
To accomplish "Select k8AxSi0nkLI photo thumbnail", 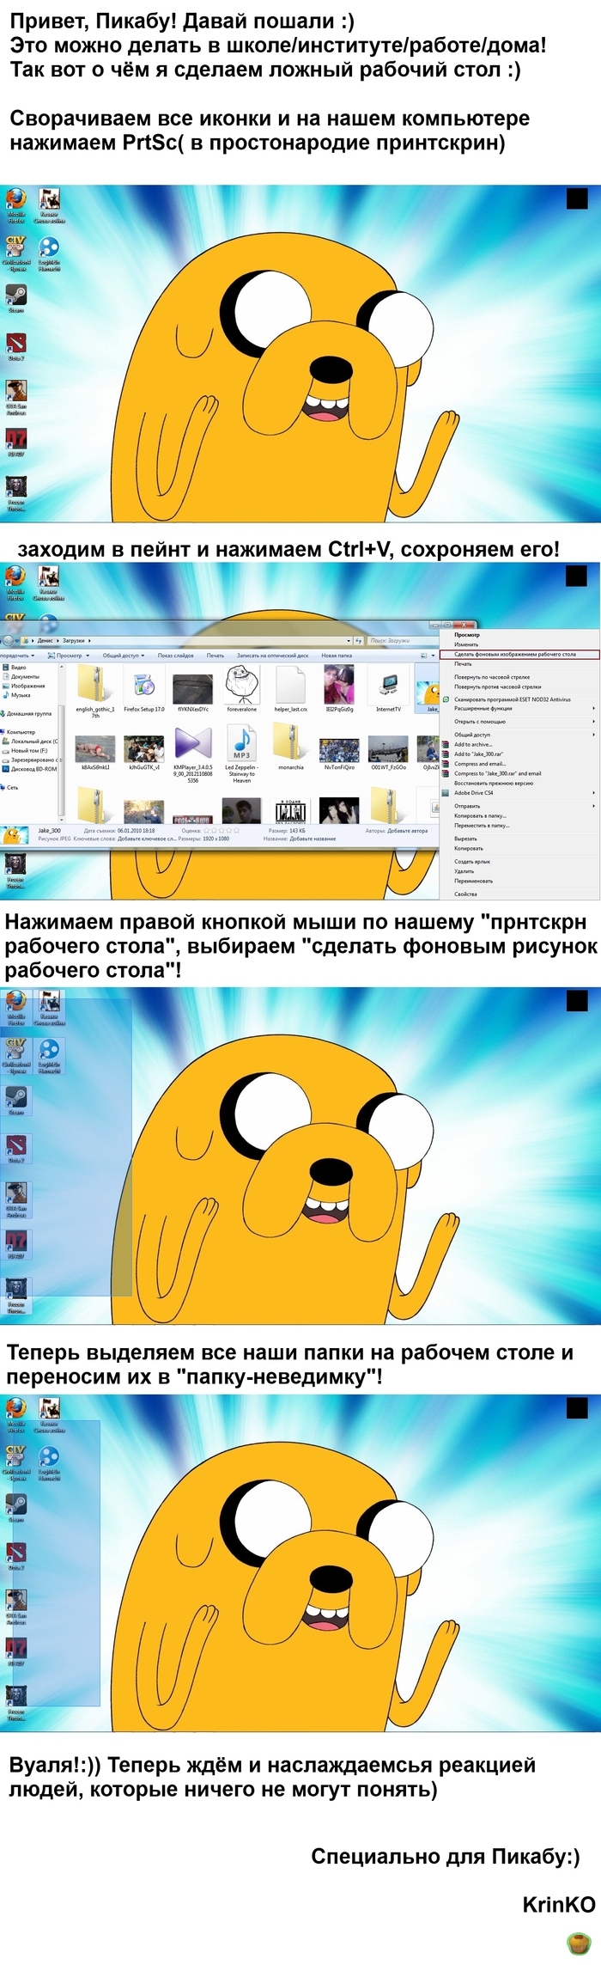I will [94, 754].
